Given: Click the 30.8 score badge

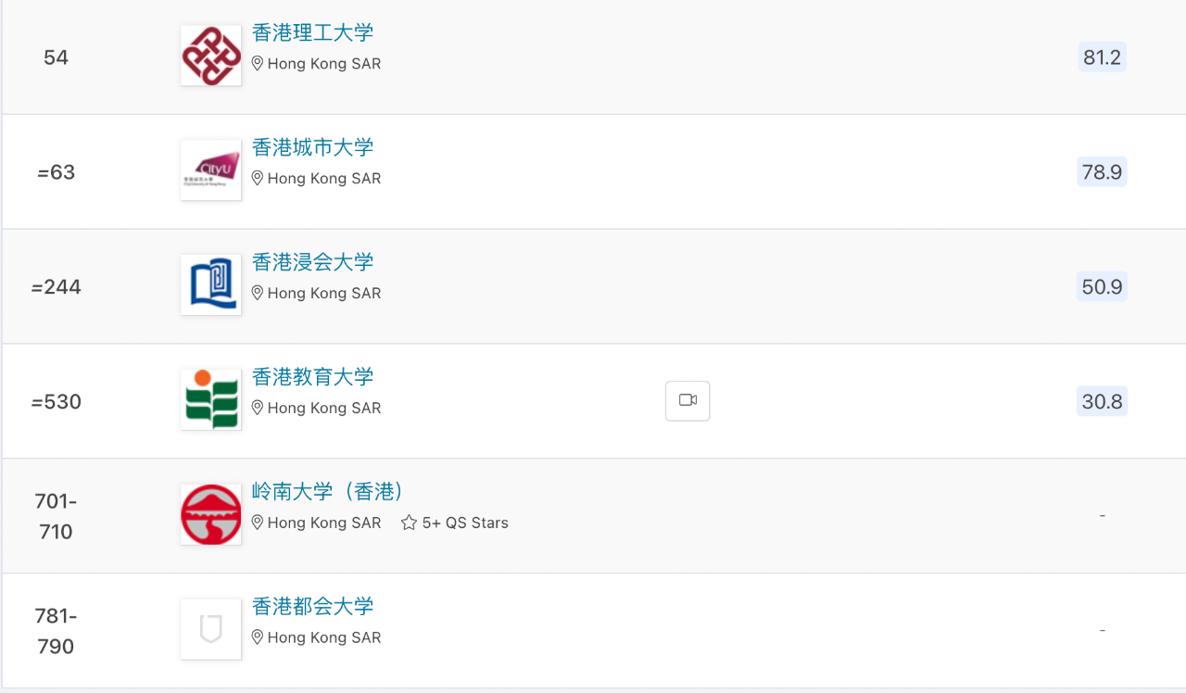Looking at the screenshot, I should coord(1102,401).
